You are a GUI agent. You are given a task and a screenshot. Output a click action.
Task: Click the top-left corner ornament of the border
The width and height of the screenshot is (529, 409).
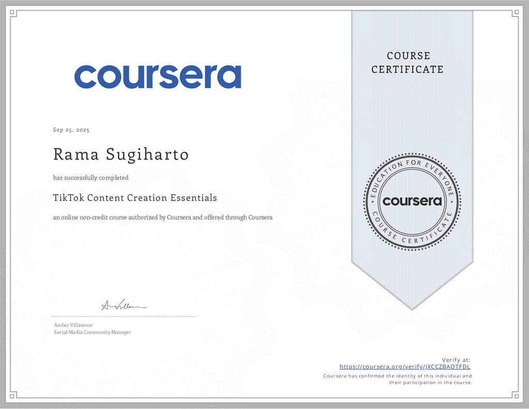click(x=13, y=14)
